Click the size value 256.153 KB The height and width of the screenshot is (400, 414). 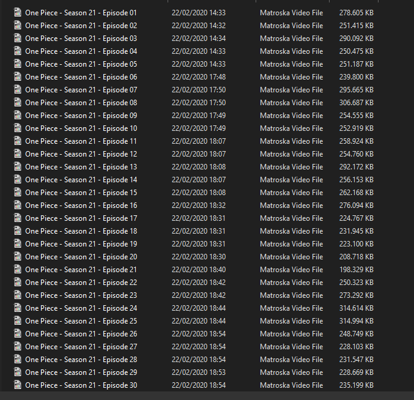[x=356, y=180]
